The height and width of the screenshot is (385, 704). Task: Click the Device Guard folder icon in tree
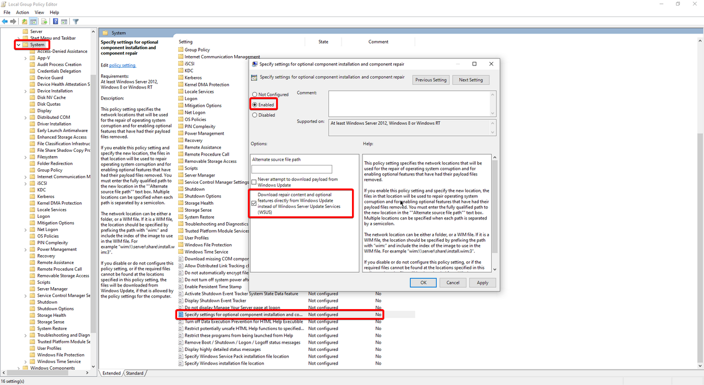[x=32, y=78]
